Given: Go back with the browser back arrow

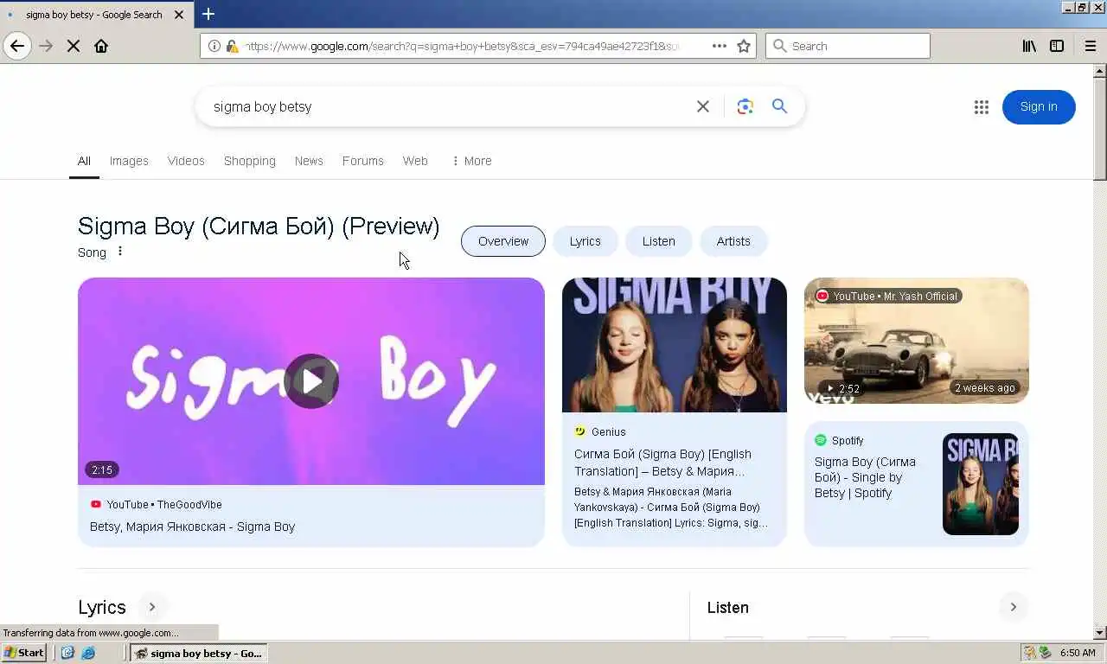Looking at the screenshot, I should click(17, 46).
